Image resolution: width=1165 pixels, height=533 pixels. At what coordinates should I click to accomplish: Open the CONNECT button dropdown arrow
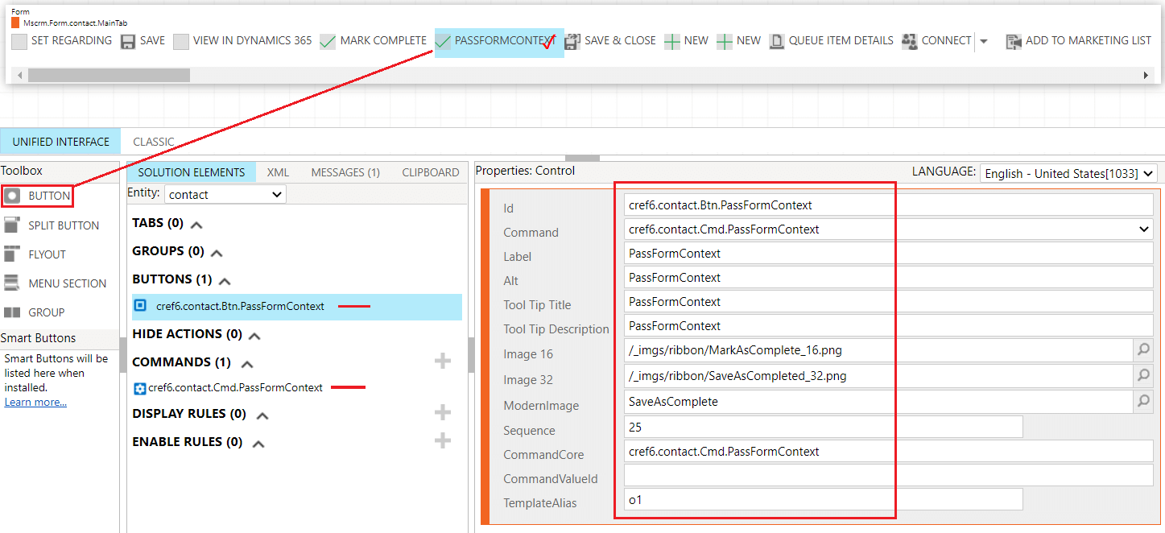[984, 40]
